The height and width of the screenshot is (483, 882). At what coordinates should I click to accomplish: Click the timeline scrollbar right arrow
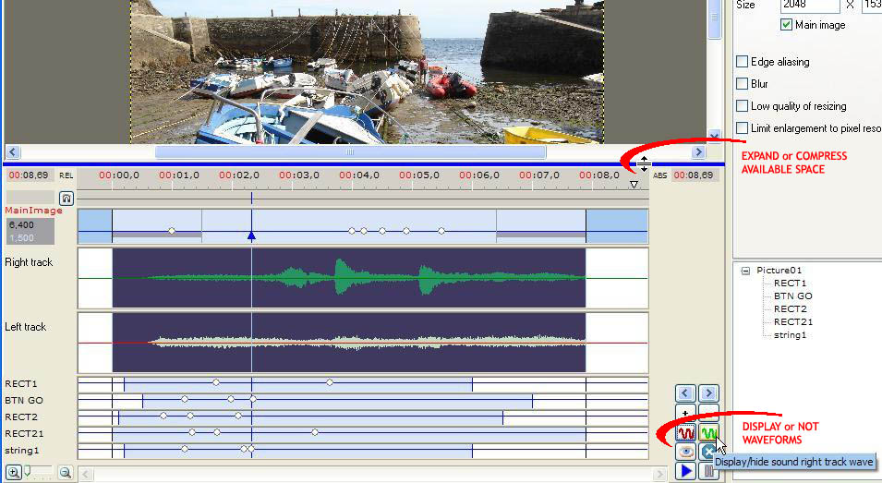pyautogui.click(x=659, y=474)
